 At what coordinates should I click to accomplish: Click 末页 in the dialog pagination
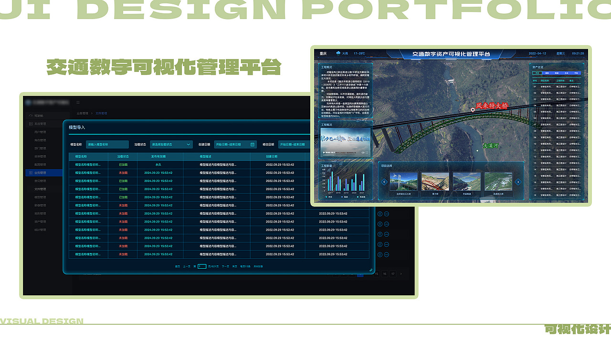point(234,266)
